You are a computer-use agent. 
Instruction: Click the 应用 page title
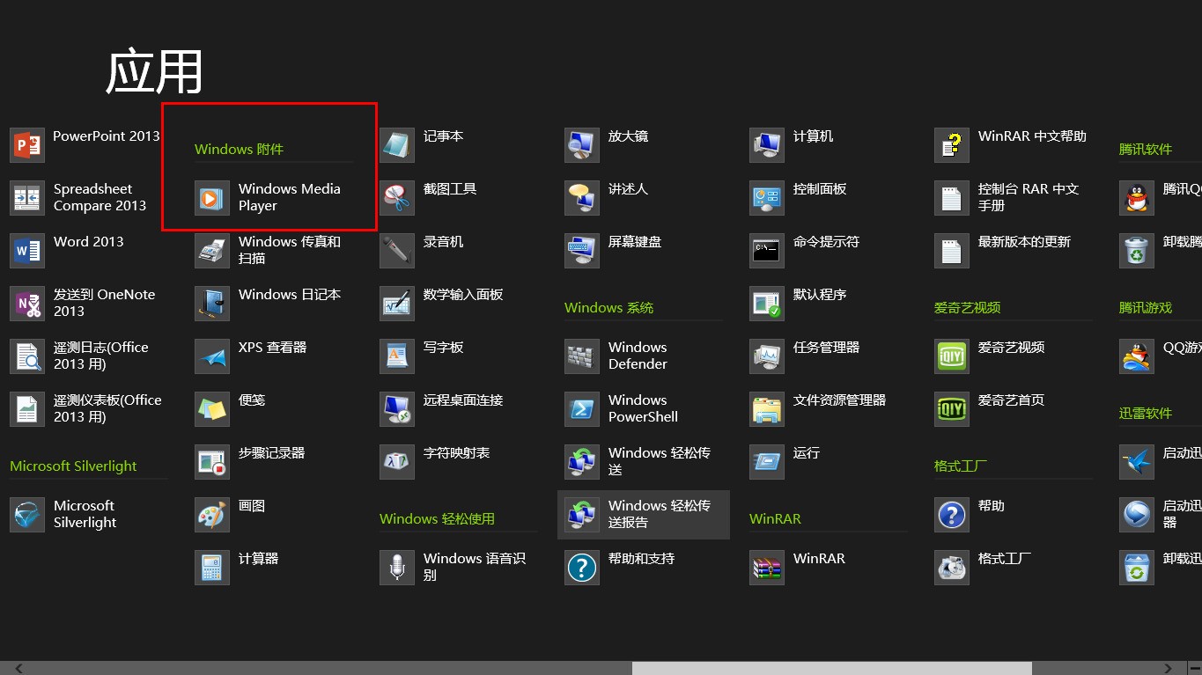155,71
